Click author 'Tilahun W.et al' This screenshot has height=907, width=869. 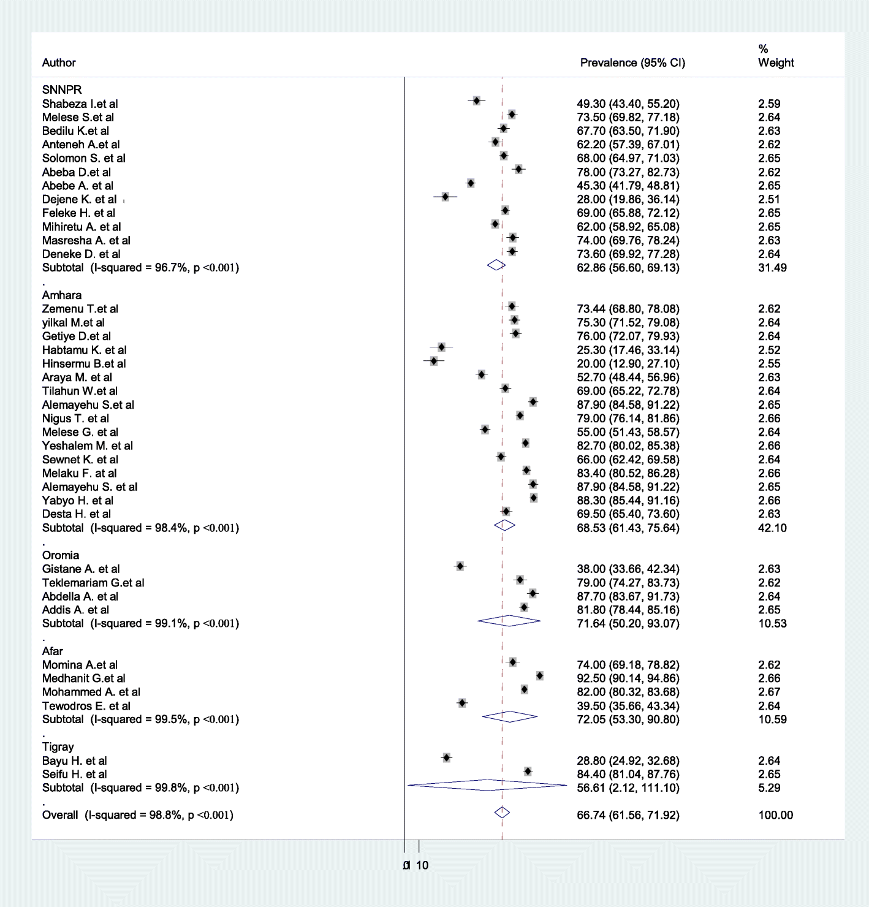80,391
